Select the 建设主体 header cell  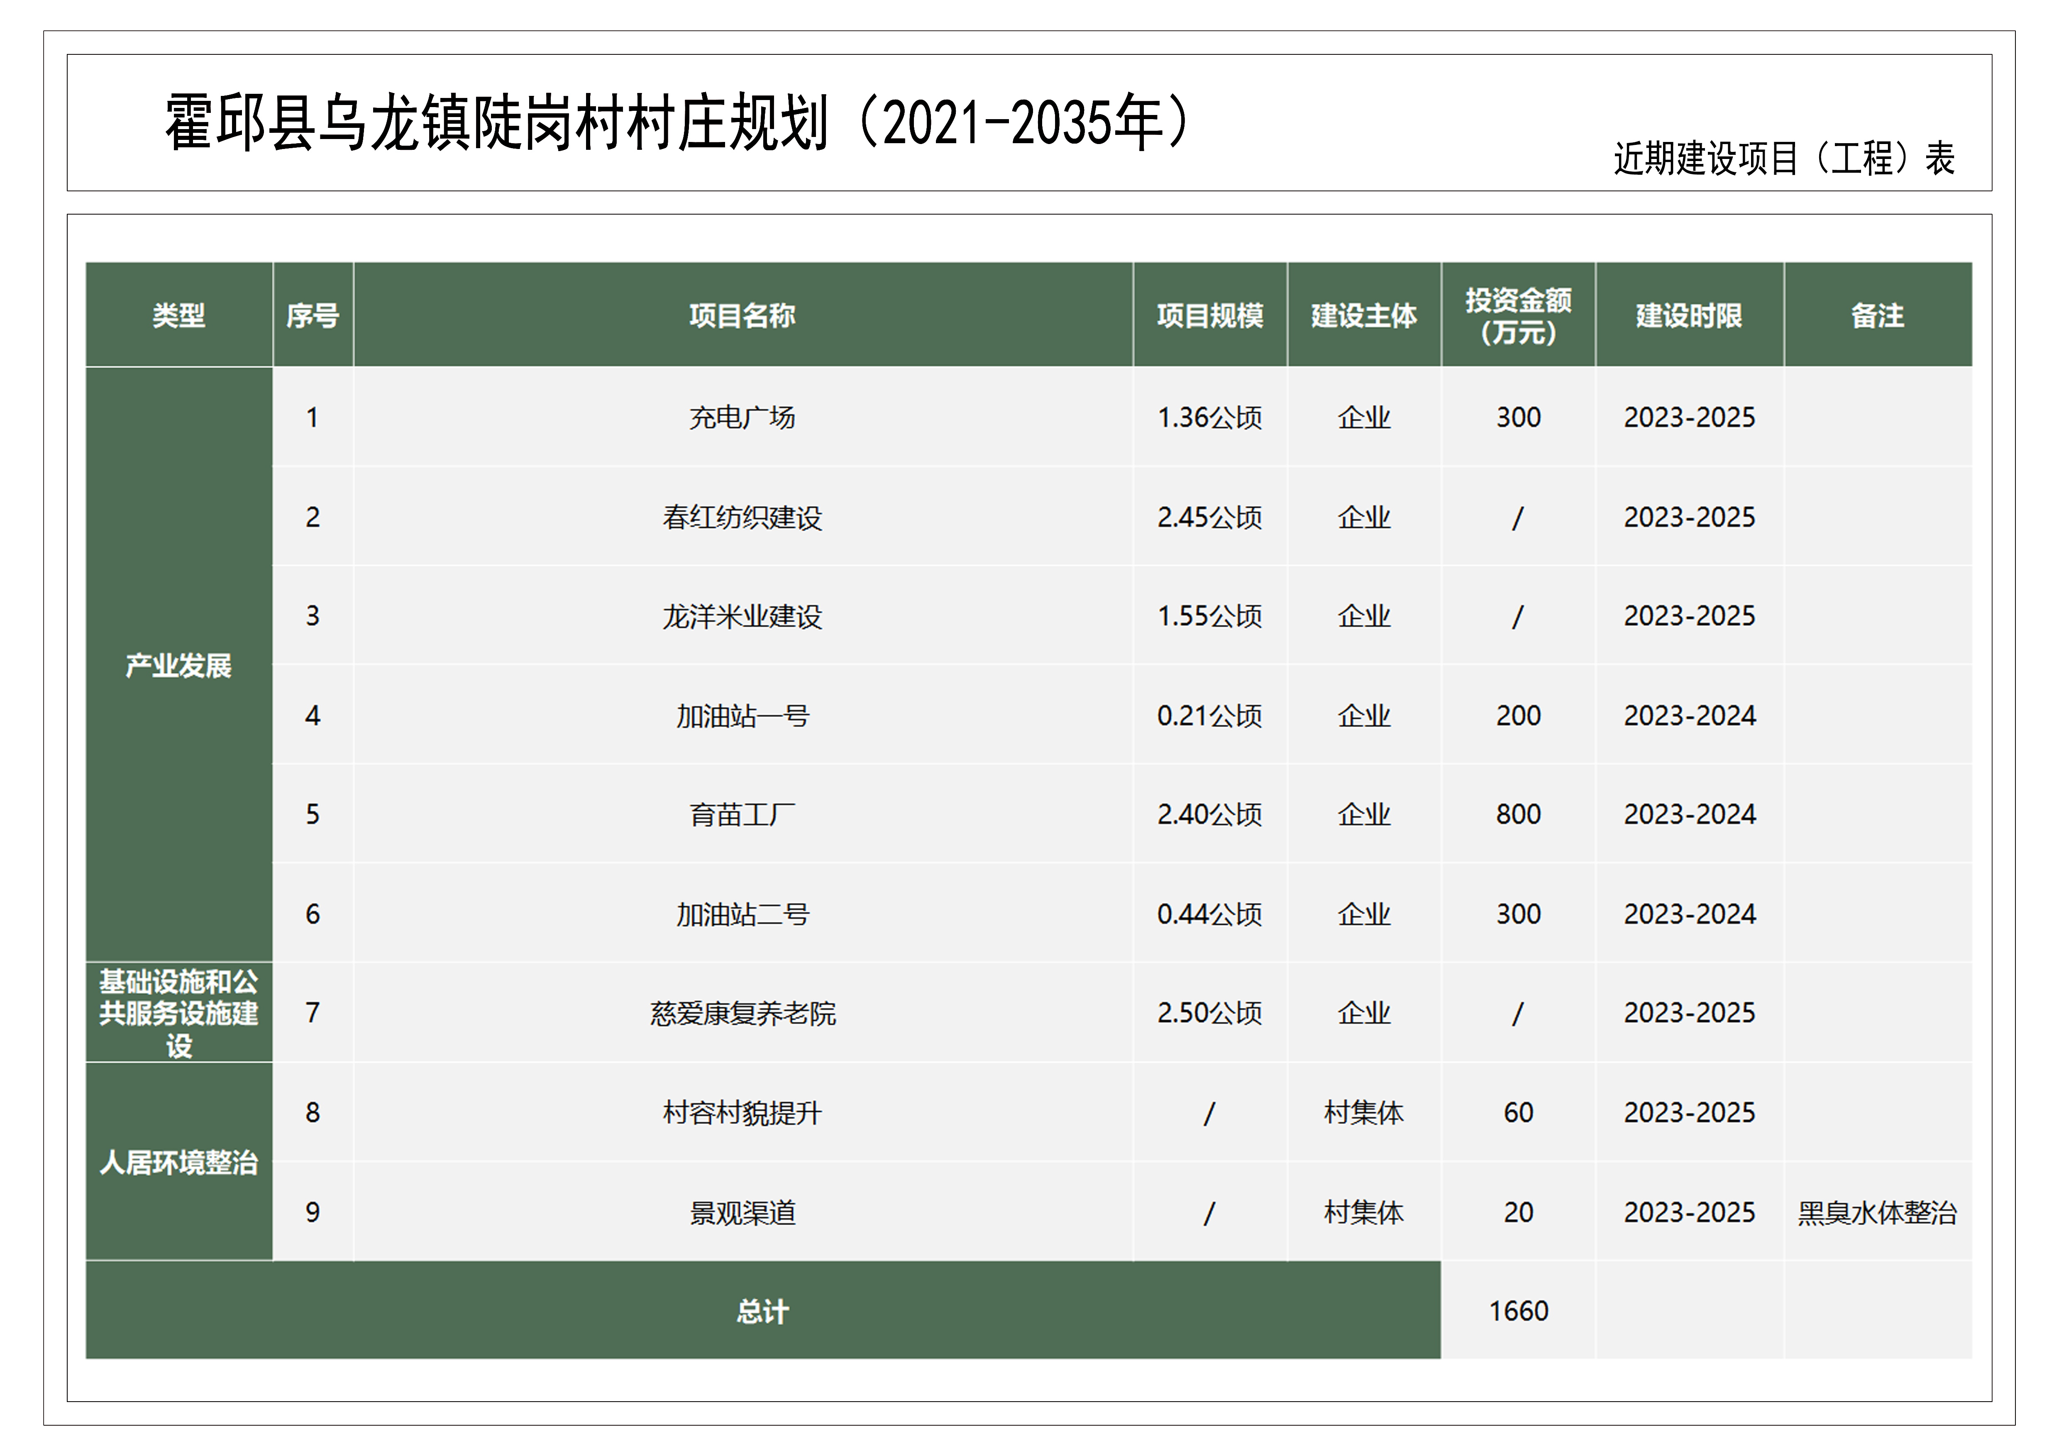[x=1363, y=315]
